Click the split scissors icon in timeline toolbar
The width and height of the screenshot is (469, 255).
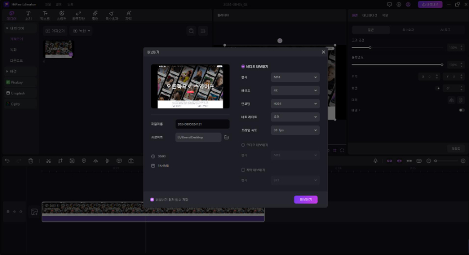49,161
